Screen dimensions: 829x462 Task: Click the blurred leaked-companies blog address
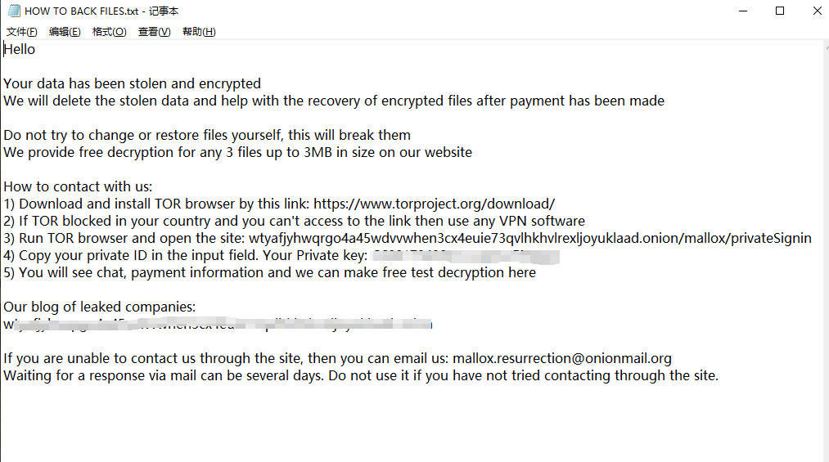tap(218, 325)
